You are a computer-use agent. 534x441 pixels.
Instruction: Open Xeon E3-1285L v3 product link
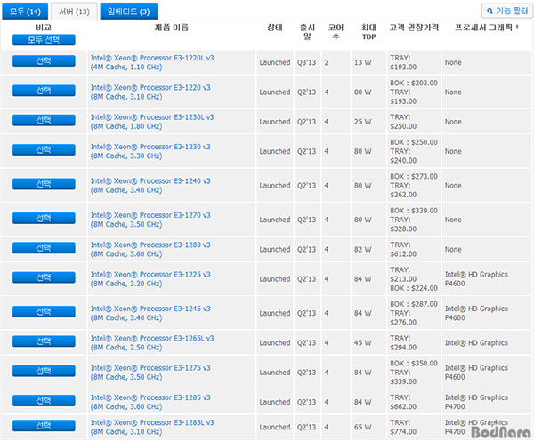coord(152,427)
